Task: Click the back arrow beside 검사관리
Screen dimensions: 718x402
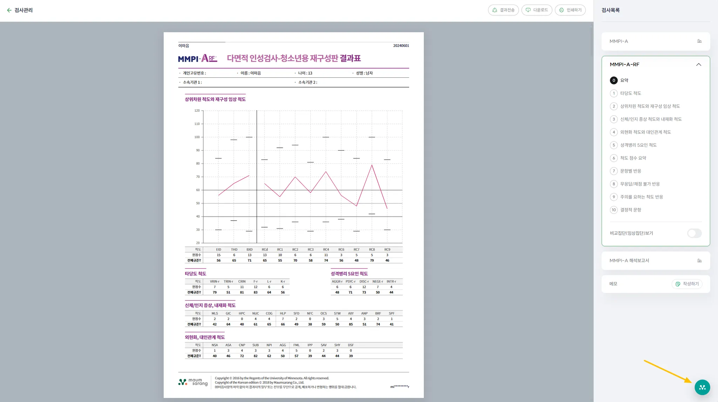Action: [x=9, y=10]
